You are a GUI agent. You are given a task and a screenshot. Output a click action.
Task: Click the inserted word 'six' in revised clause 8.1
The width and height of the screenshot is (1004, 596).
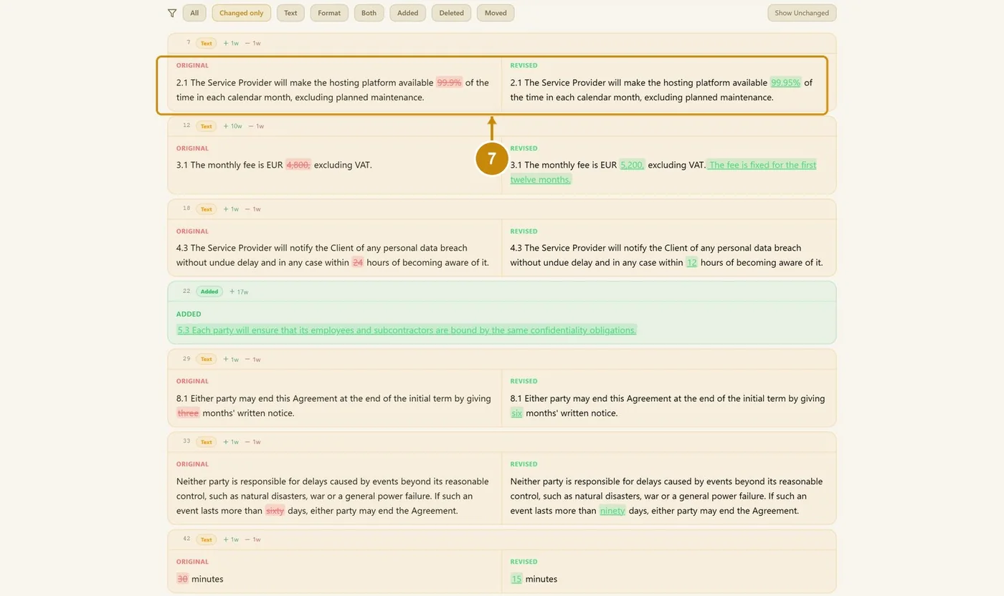pos(517,413)
